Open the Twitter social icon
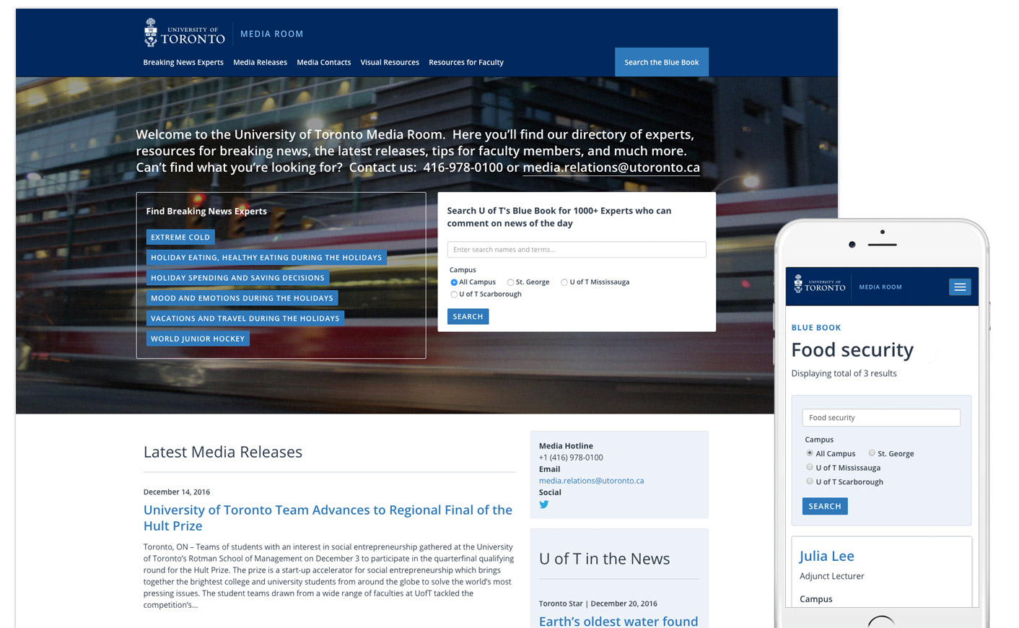This screenshot has width=1019, height=628. (544, 505)
